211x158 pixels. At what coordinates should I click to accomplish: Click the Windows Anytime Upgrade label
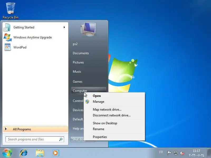32,37
